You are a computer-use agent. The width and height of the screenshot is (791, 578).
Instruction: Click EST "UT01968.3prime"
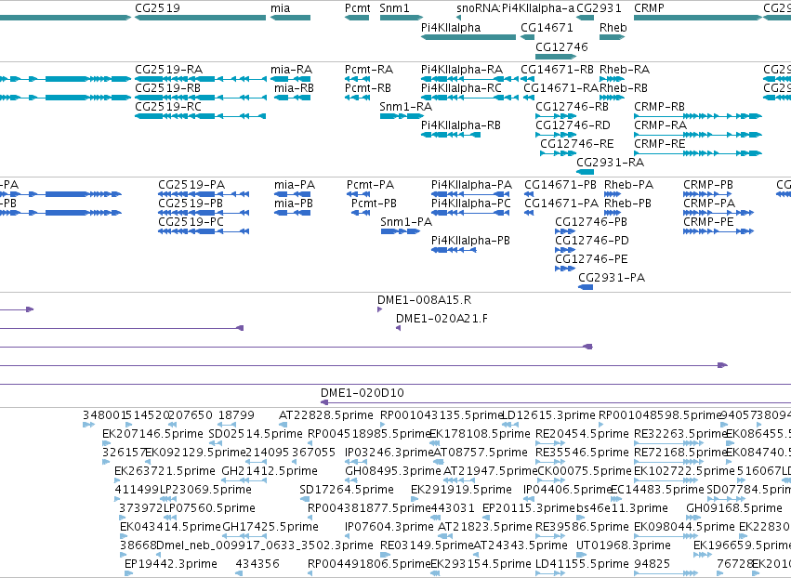click(624, 545)
